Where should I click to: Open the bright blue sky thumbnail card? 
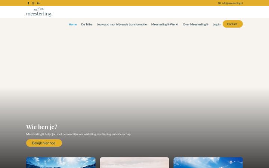[208, 162]
